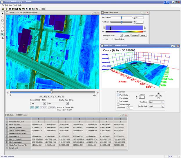Open the Histogram Scale dropdown
This screenshot has width=181, height=158.
(121, 35)
